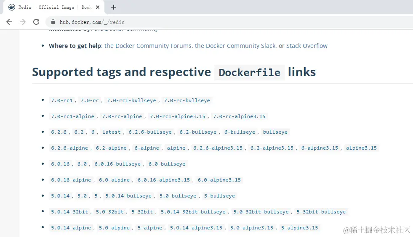
Task: Click the 6.2.6-alpine3.15 tag link
Action: (x=218, y=148)
